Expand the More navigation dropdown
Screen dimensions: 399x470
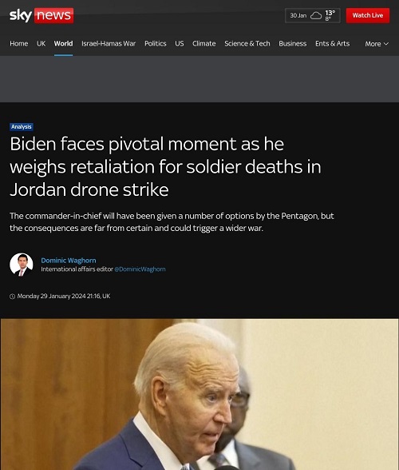point(377,44)
